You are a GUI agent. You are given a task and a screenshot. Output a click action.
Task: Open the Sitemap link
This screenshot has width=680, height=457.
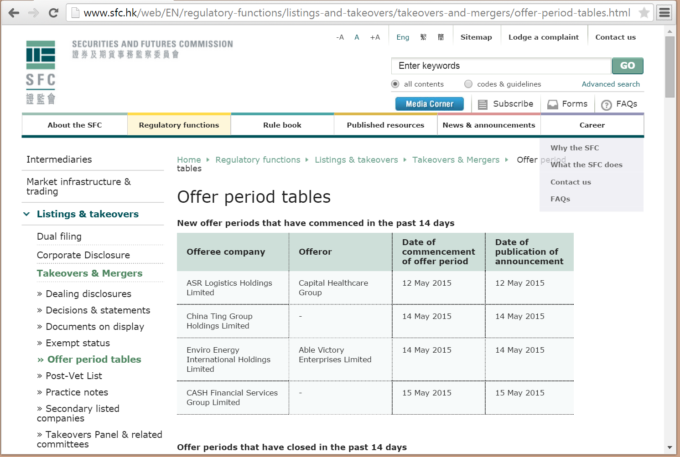coord(476,37)
